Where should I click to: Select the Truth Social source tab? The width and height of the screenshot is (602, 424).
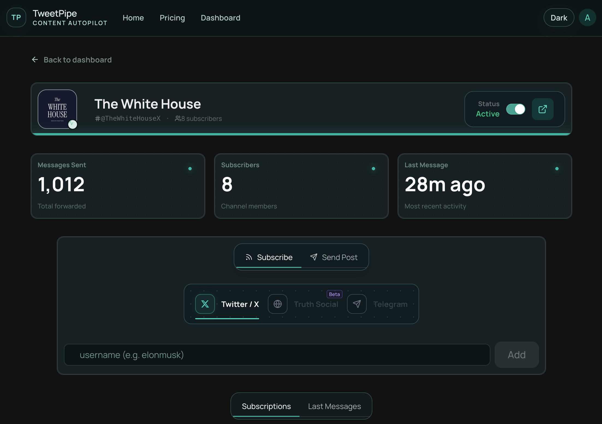[303, 304]
